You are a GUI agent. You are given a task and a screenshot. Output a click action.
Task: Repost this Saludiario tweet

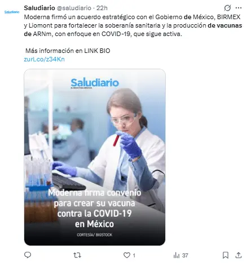[77, 255]
